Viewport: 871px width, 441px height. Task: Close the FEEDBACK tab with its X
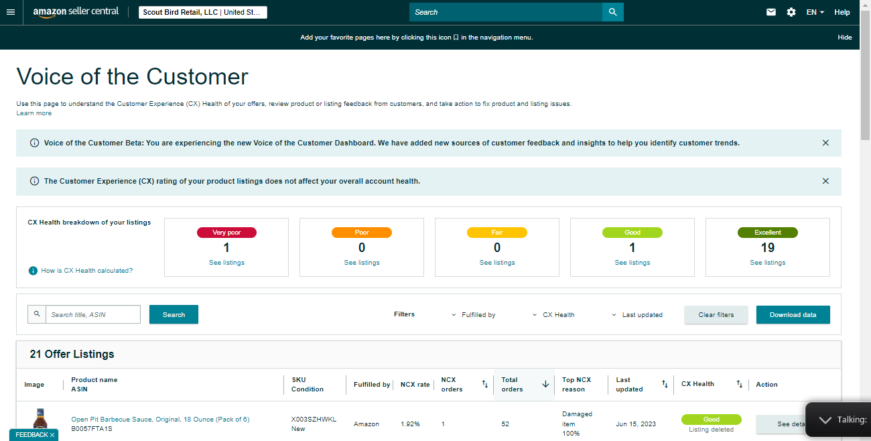52,435
